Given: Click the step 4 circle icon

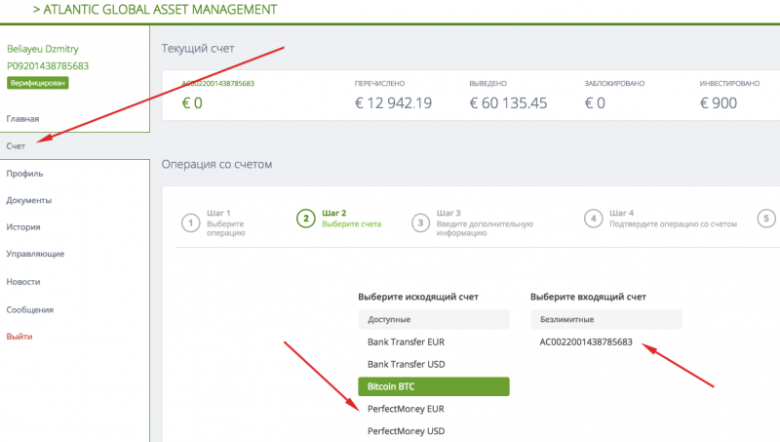Looking at the screenshot, I should pyautogui.click(x=593, y=219).
